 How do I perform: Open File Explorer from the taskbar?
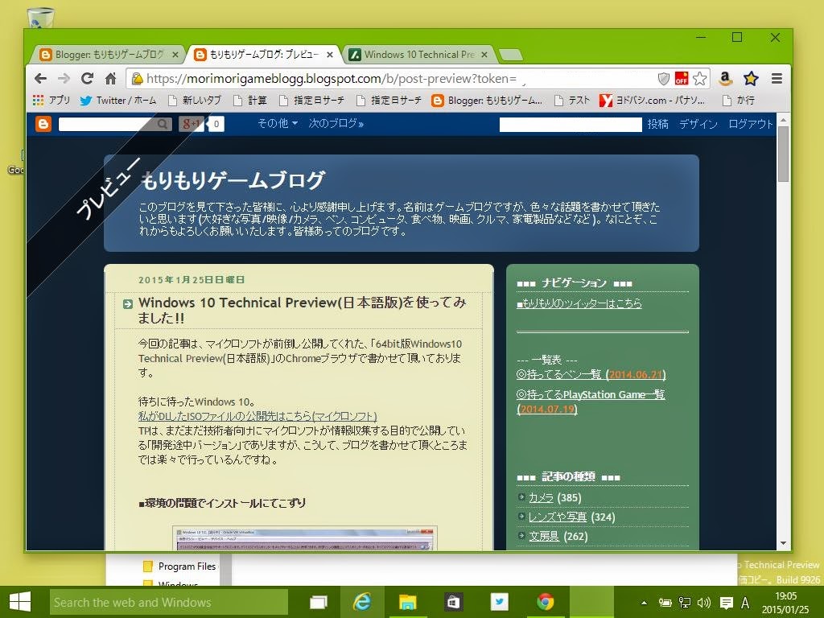pos(407,602)
